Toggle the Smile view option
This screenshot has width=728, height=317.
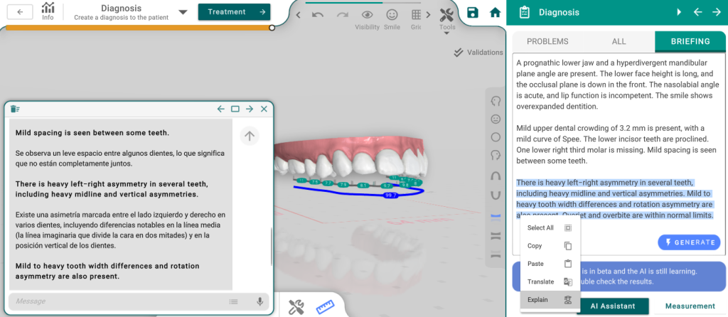(x=392, y=15)
